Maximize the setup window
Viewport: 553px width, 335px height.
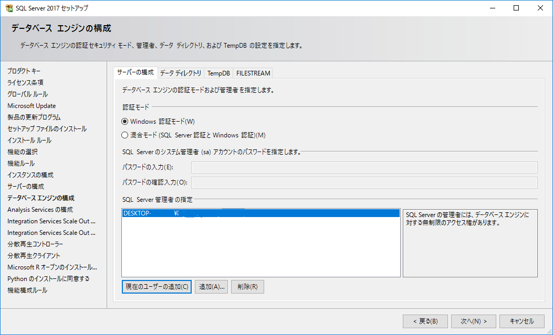click(516, 8)
